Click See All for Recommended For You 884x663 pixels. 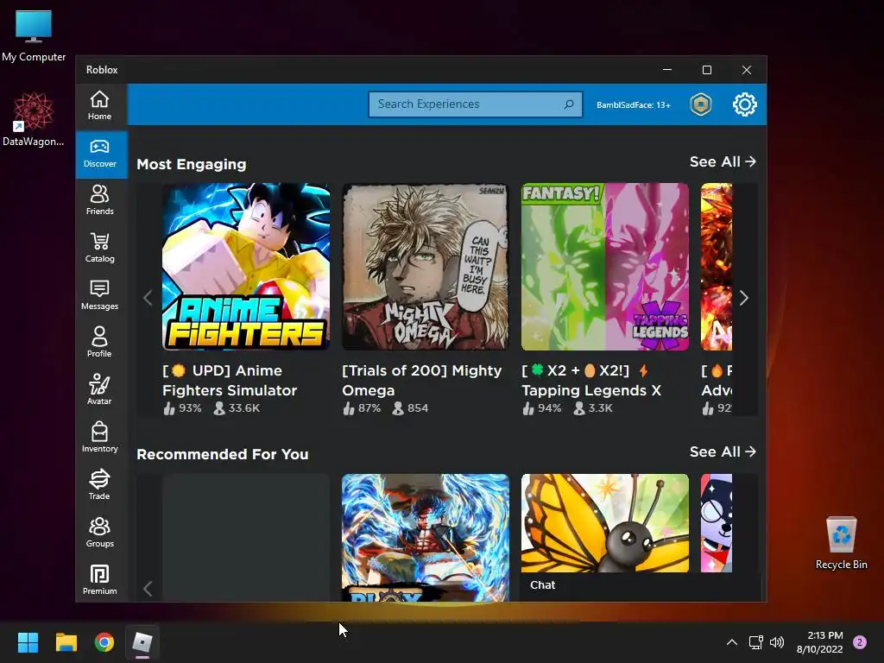coord(723,452)
